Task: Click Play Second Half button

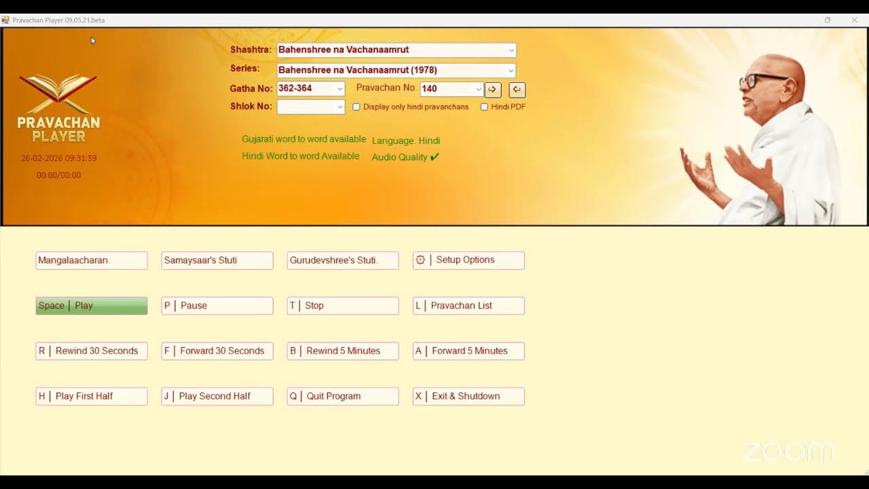Action: pyautogui.click(x=217, y=397)
